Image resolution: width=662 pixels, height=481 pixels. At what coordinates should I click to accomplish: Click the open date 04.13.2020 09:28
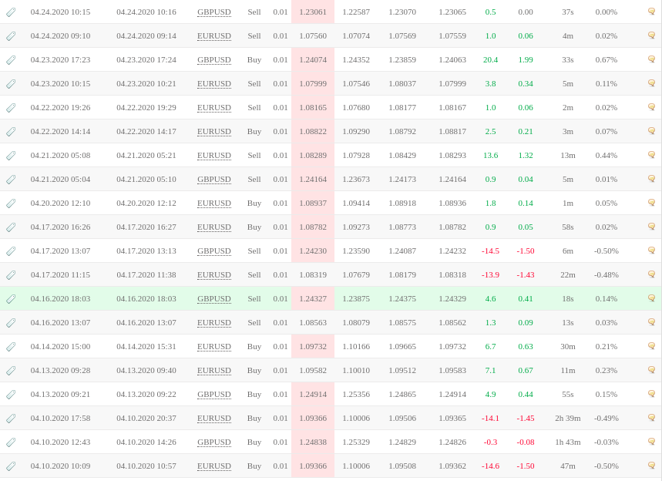(60, 370)
